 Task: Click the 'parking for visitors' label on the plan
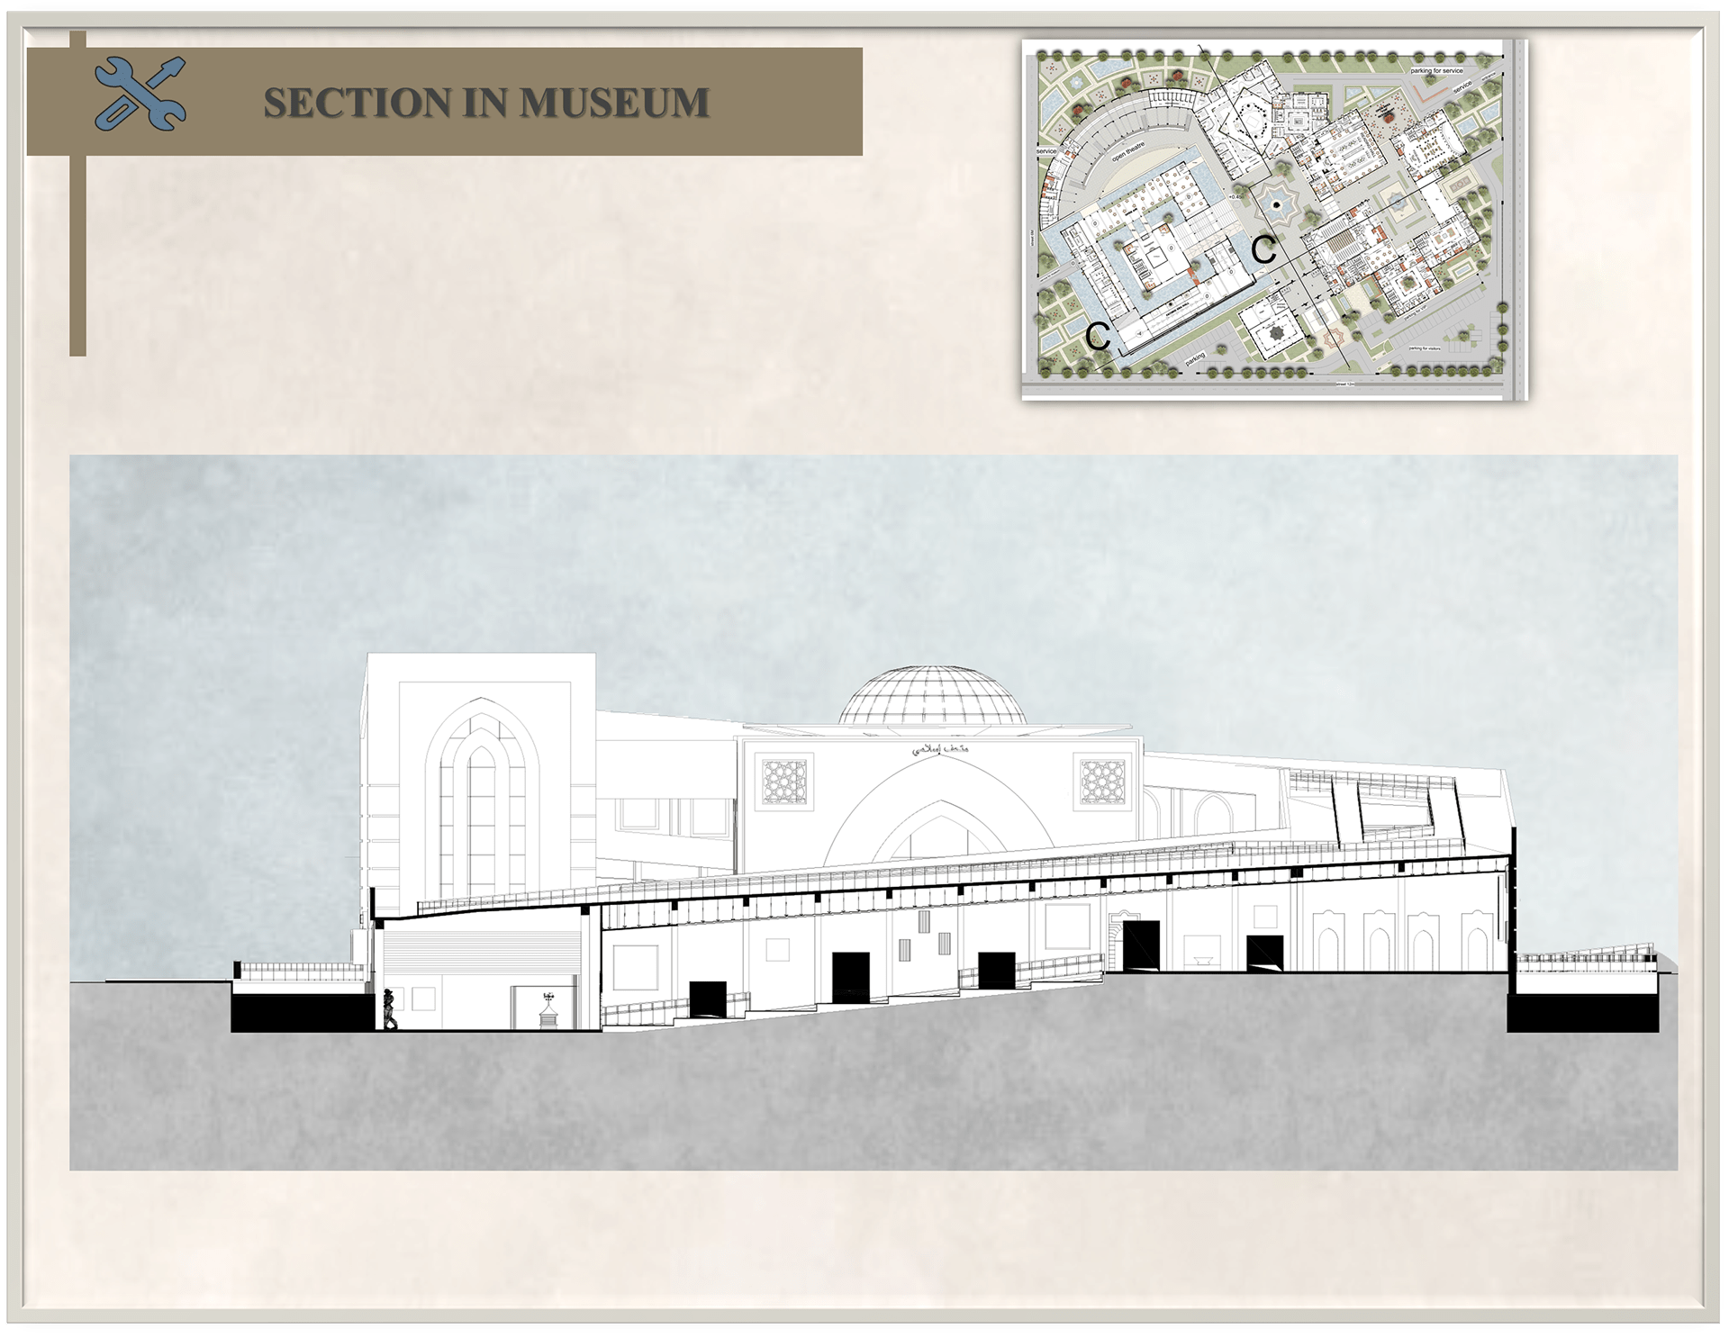(1425, 348)
